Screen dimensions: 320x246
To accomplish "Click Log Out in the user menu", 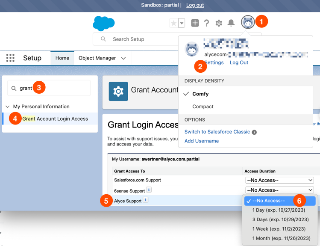I will point(239,62).
